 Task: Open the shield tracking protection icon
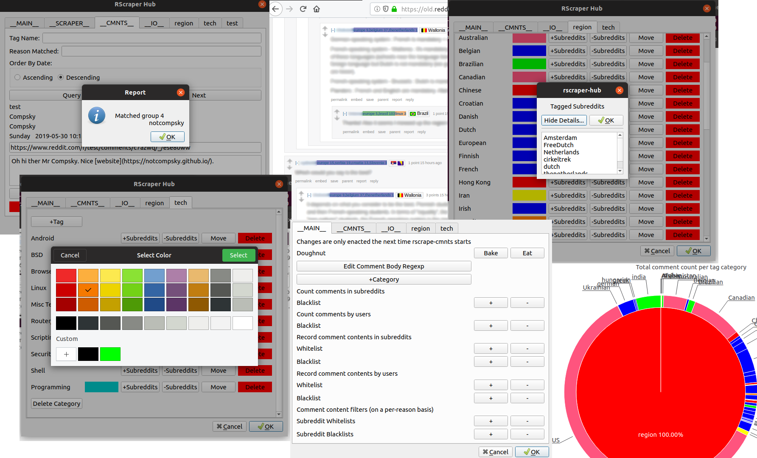tap(386, 9)
